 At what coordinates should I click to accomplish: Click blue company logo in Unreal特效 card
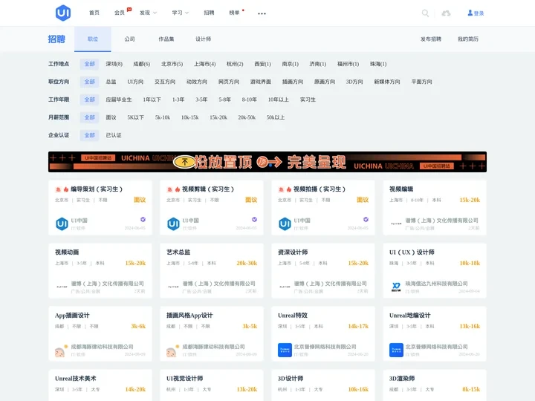[285, 350]
